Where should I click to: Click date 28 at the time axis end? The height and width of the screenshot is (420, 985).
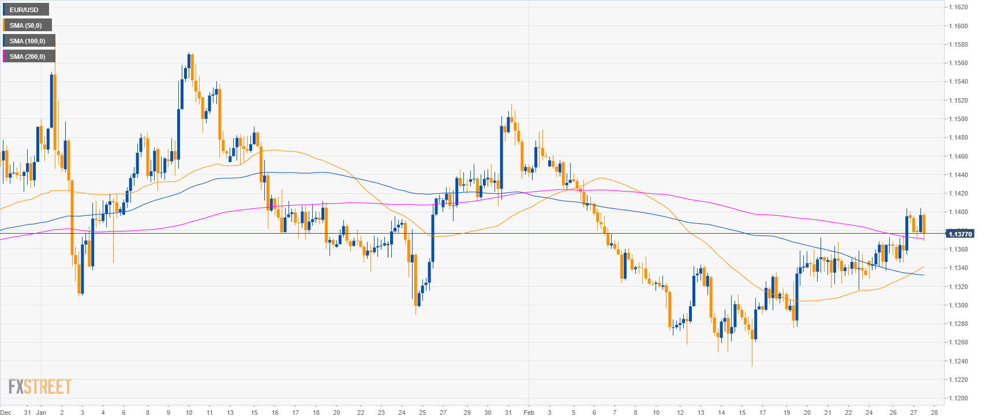[x=934, y=412]
